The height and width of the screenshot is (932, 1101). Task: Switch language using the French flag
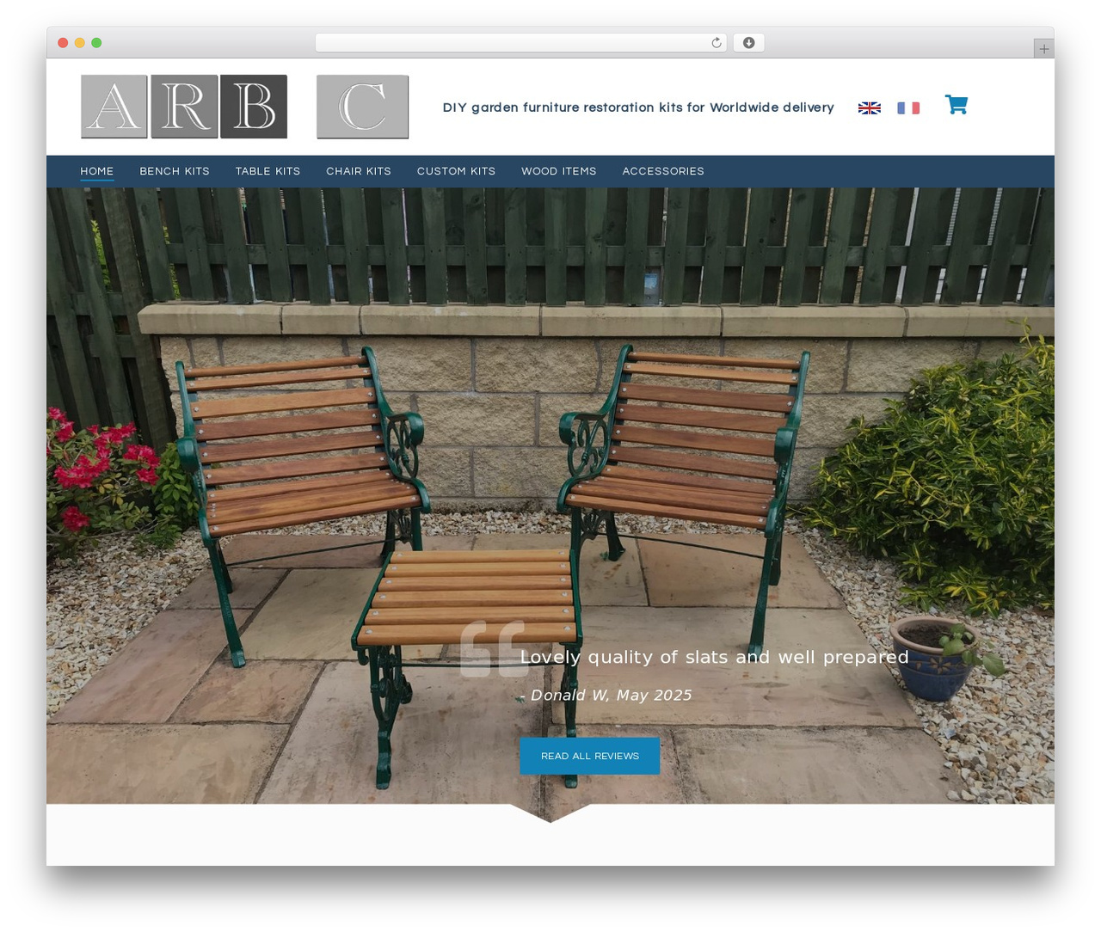click(x=908, y=107)
